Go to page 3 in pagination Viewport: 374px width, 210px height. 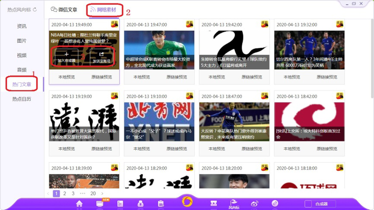73,193
